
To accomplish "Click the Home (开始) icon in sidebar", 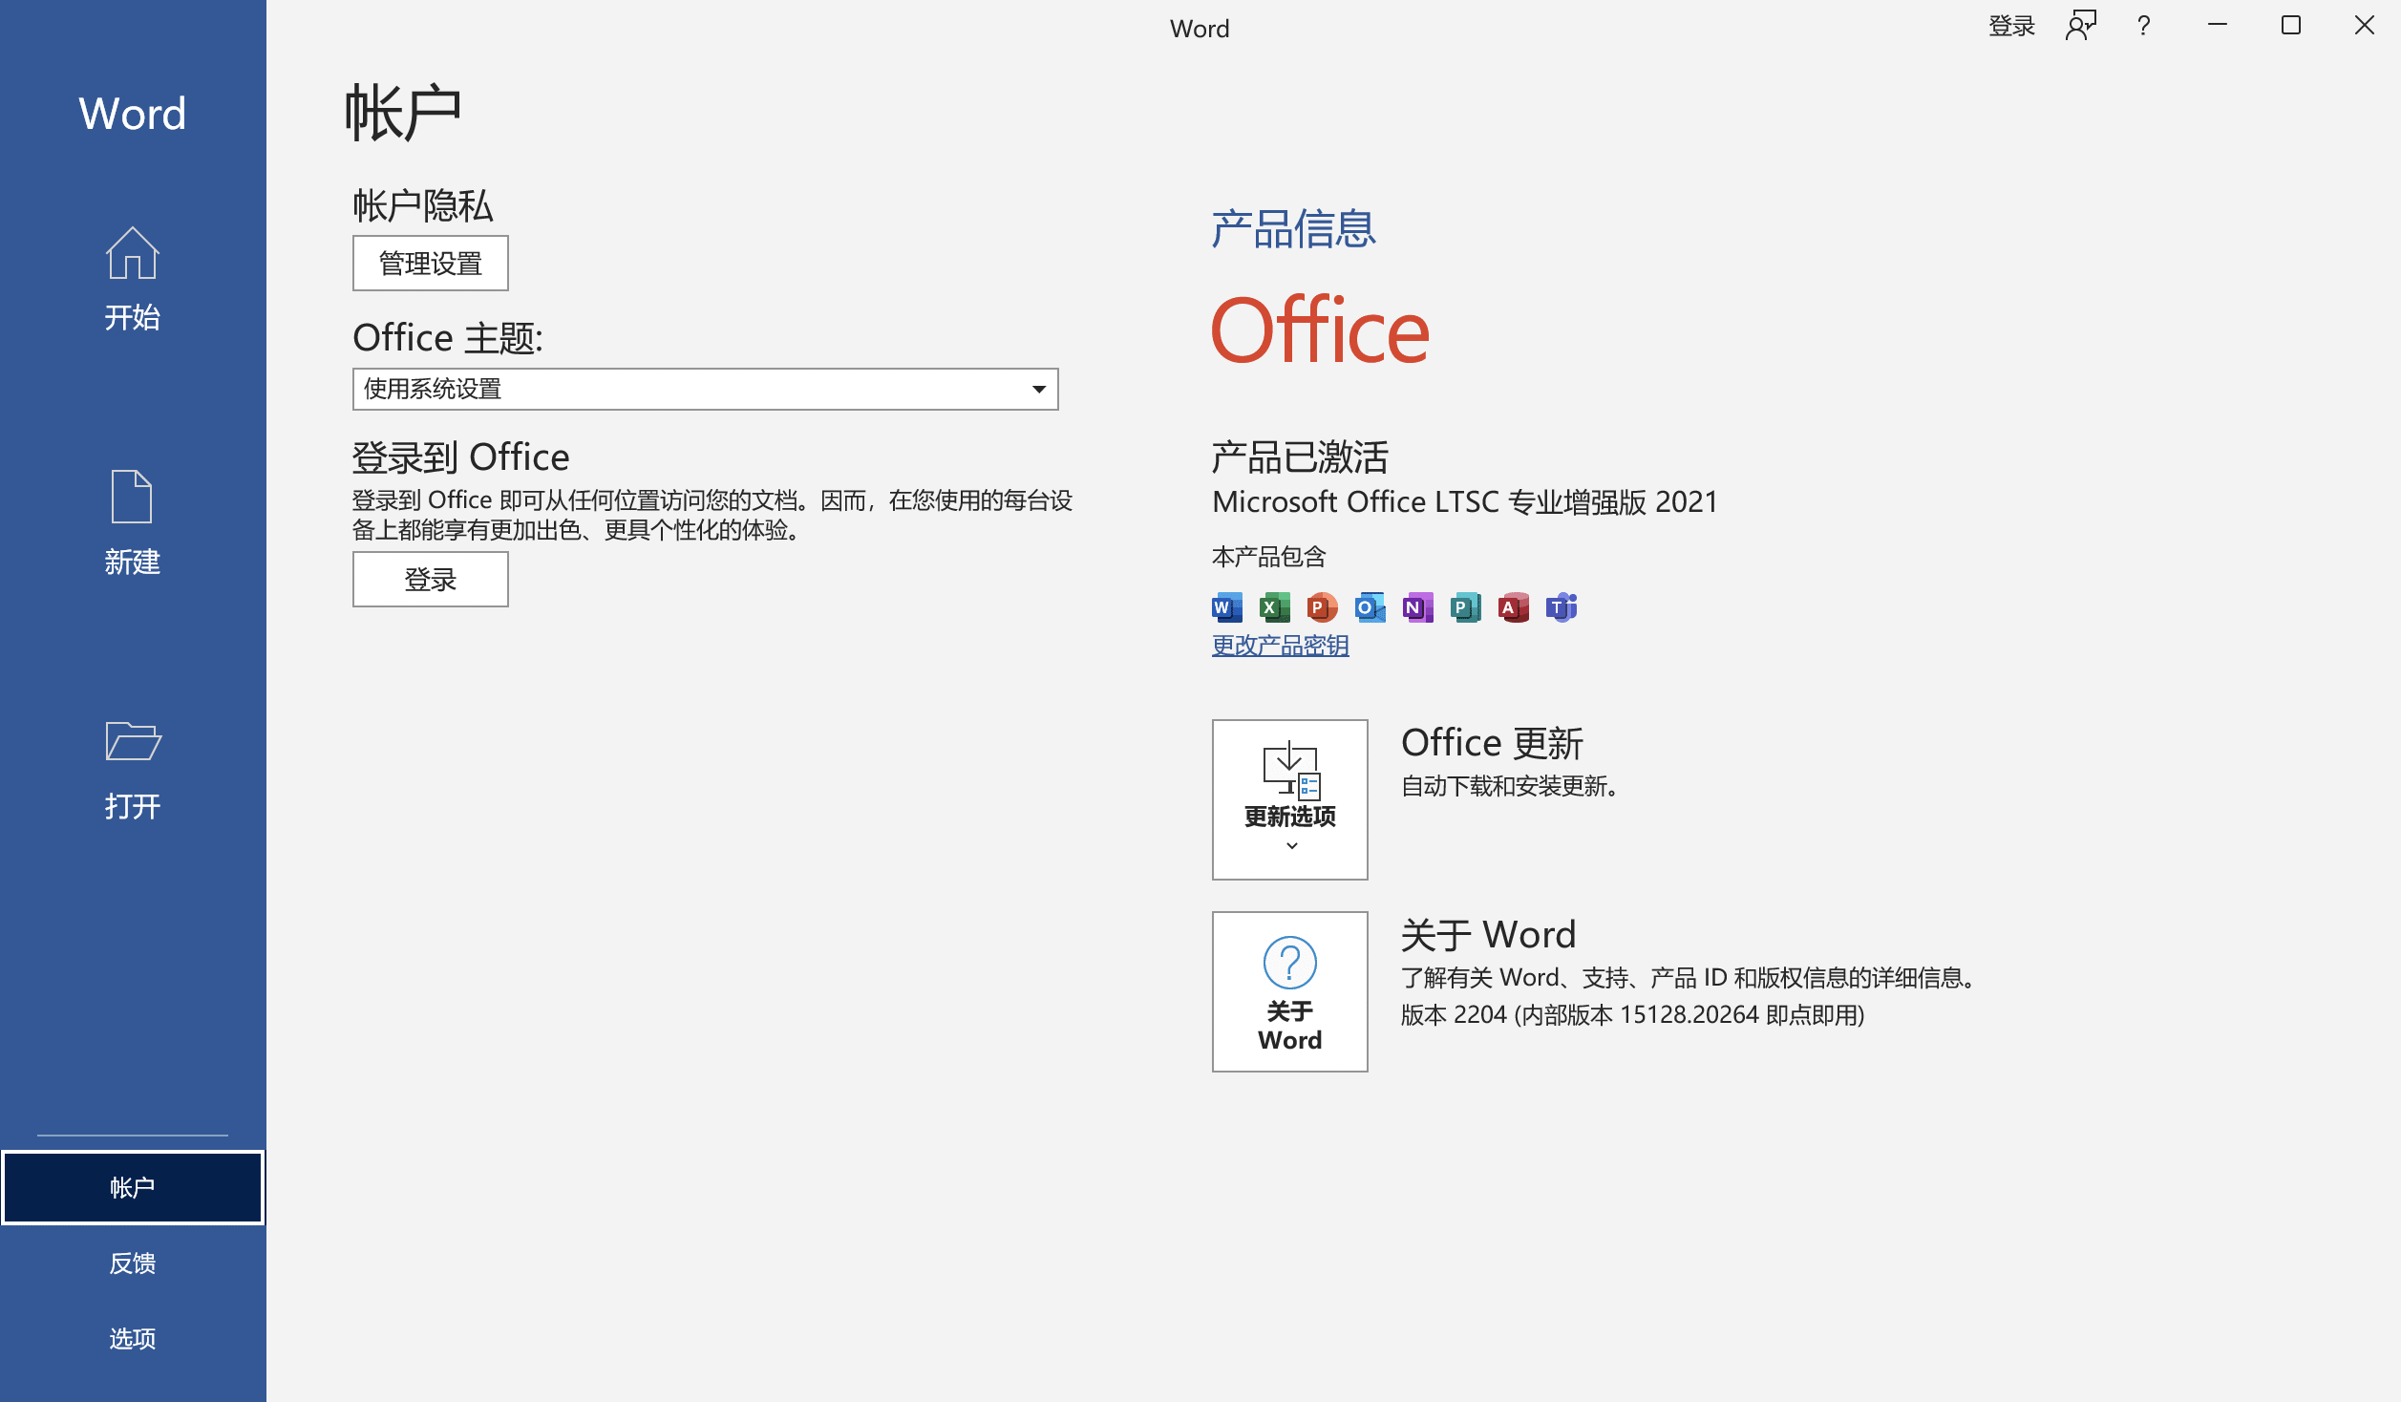I will [x=132, y=255].
